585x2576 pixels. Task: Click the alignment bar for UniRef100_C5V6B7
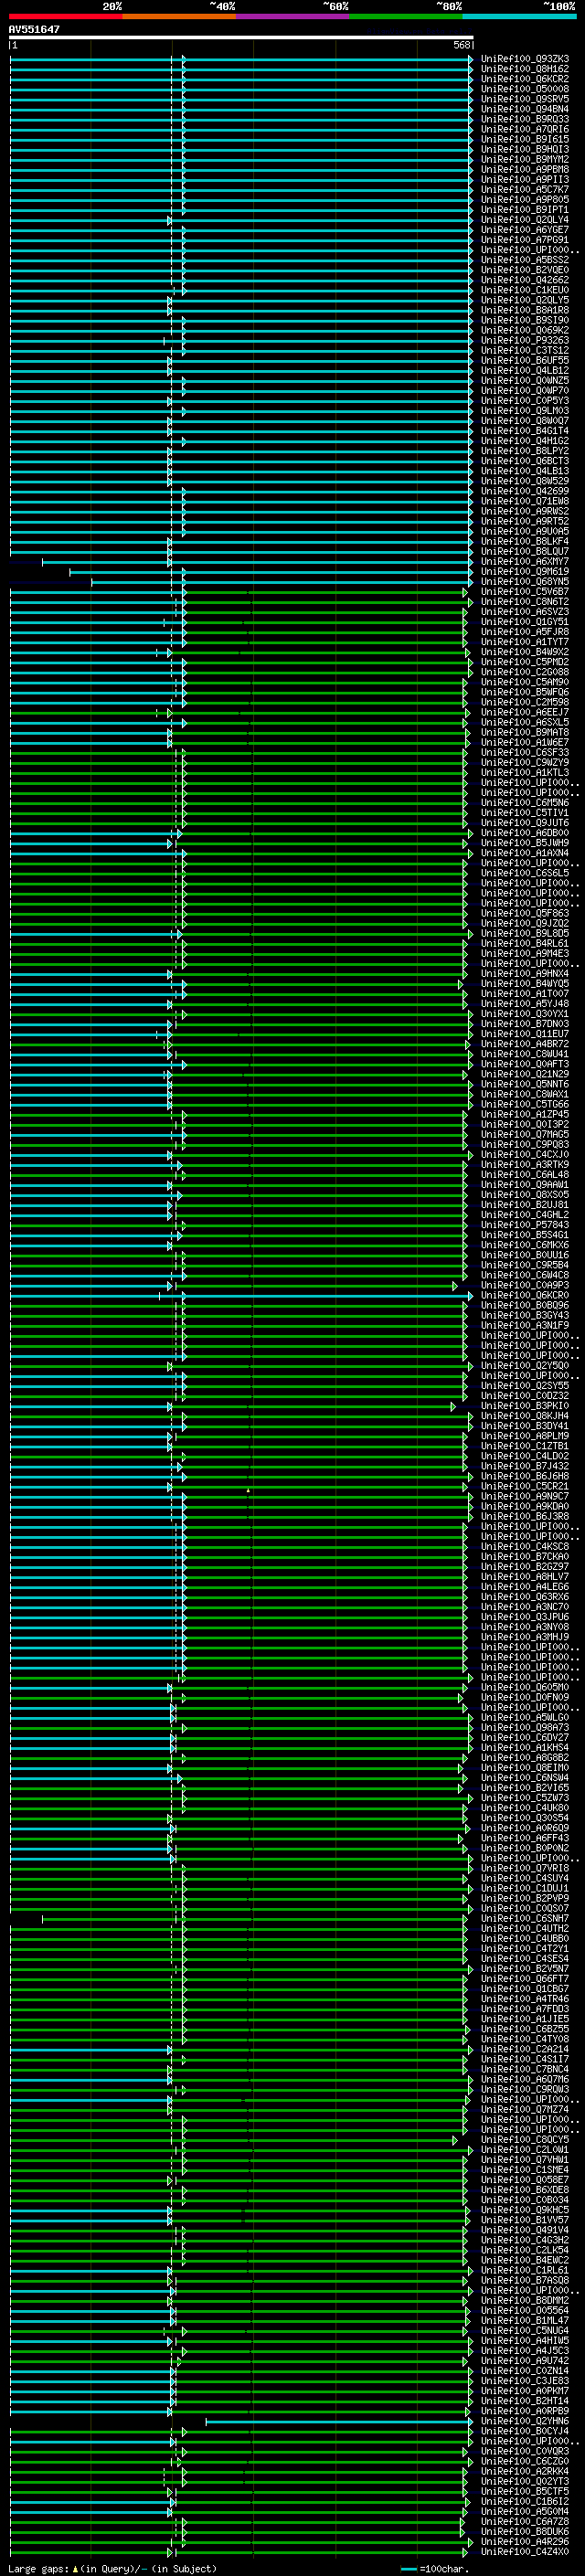[x=239, y=592]
